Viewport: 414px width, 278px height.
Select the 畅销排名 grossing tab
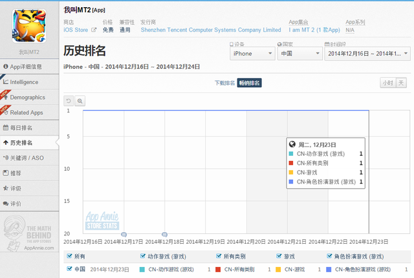click(x=249, y=83)
